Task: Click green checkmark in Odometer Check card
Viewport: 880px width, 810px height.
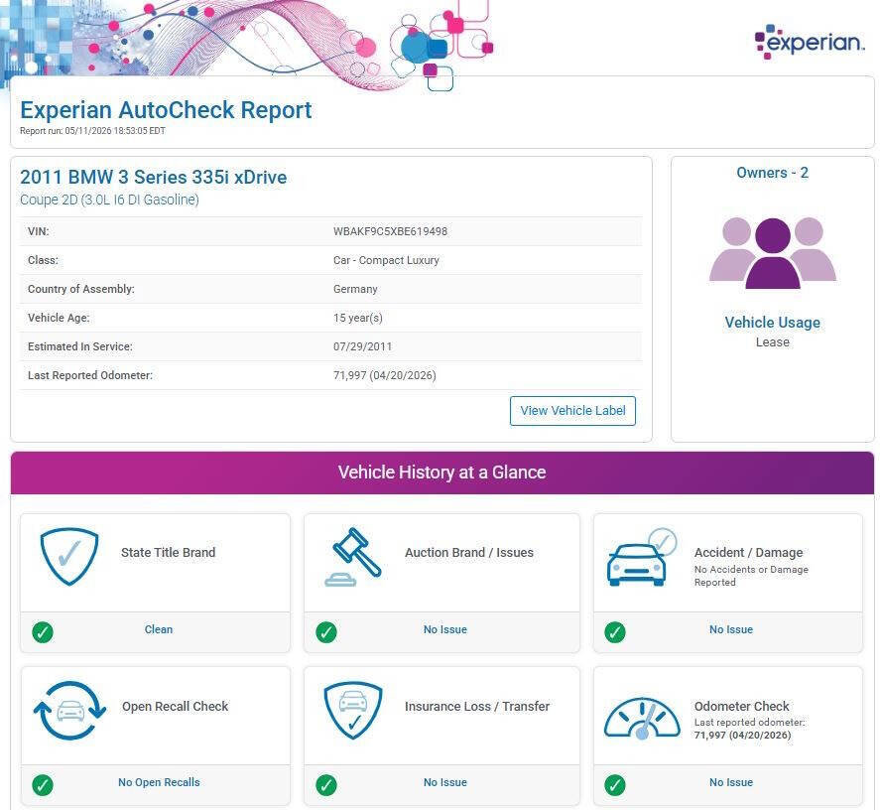Action: (615, 785)
